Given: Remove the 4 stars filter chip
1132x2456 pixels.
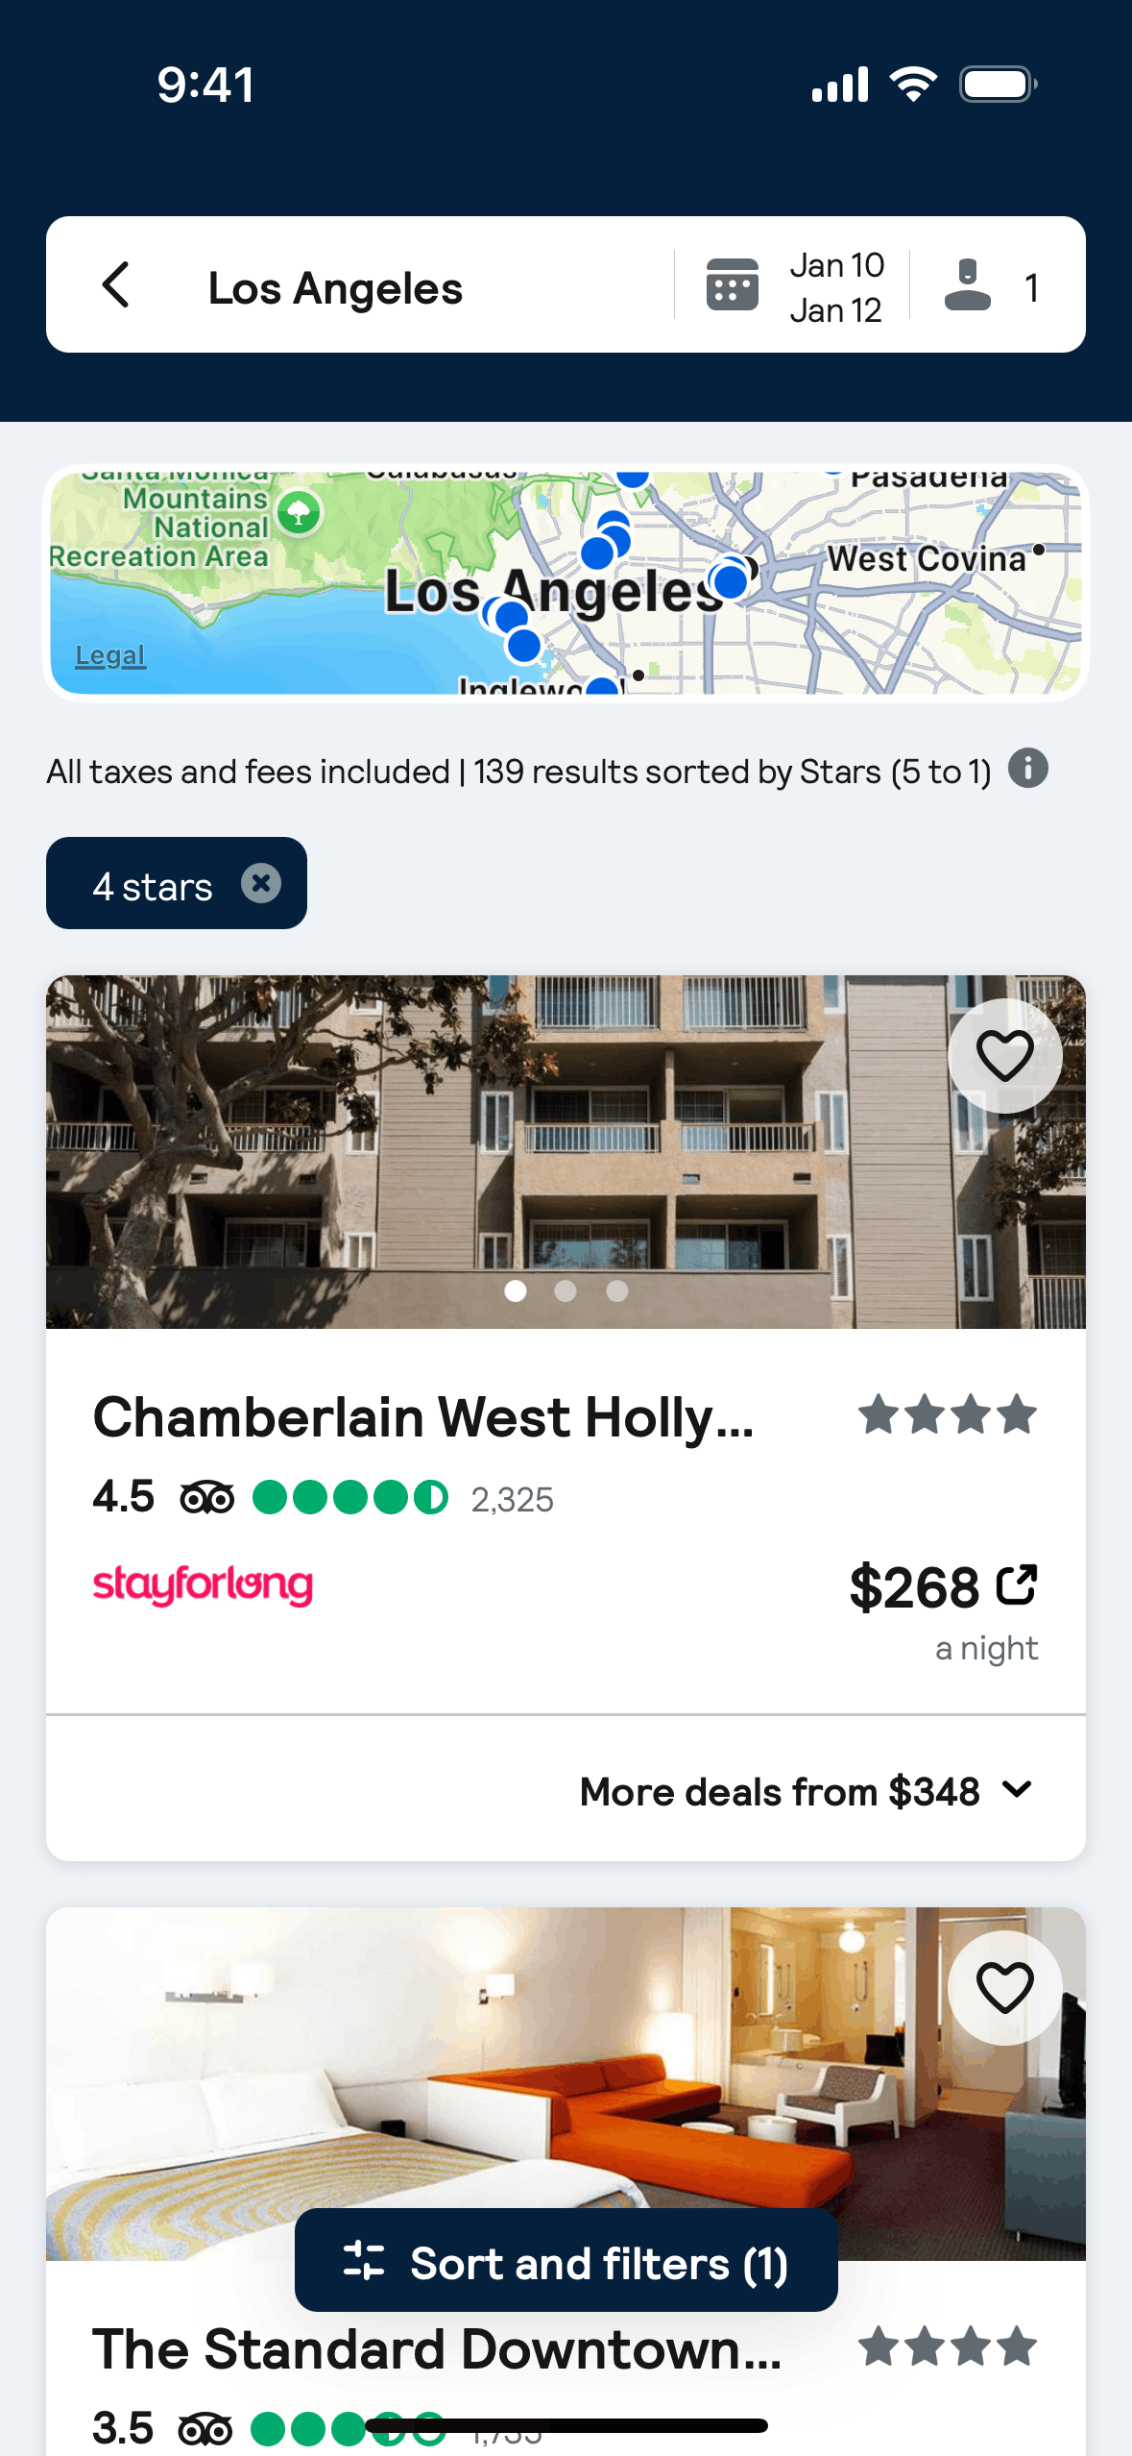Looking at the screenshot, I should [x=260, y=883].
